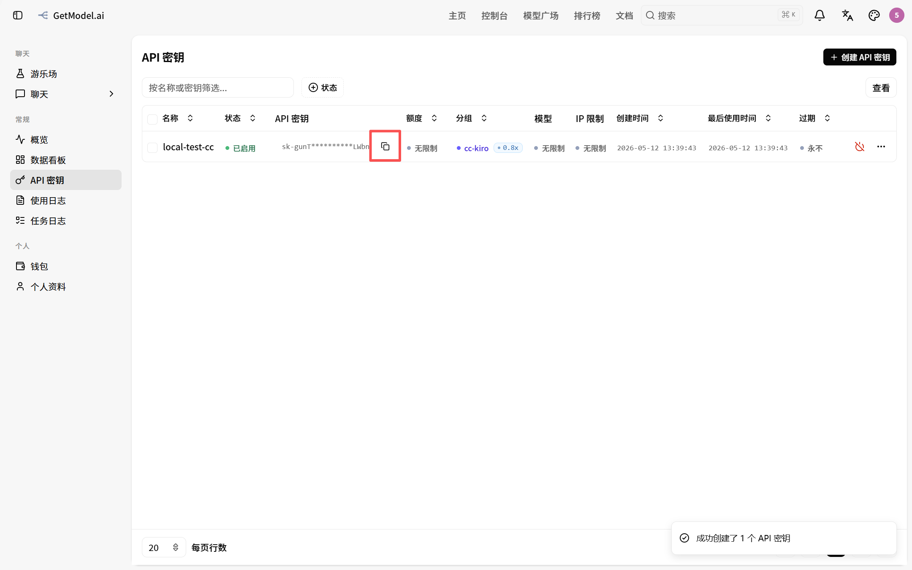Go to 控制台 in top navigation
Viewport: 912px width, 570px height.
point(494,16)
